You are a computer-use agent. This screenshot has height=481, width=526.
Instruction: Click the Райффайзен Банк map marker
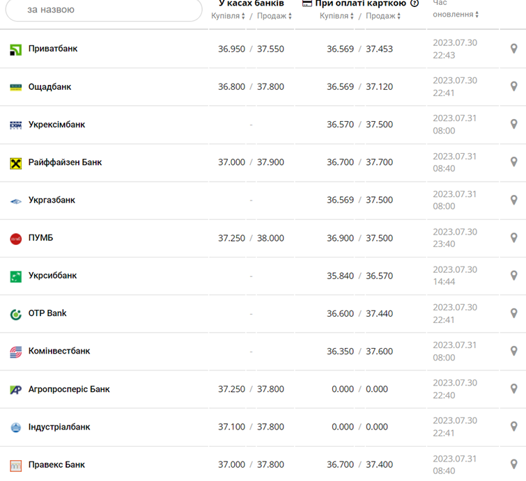[514, 162]
